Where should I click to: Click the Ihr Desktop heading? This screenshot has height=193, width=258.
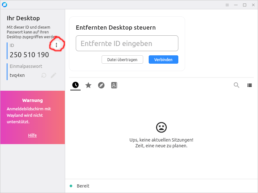(x=23, y=18)
